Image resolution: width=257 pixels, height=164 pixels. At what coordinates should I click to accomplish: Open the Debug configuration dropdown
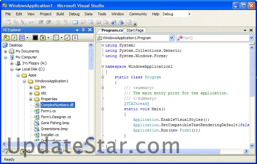point(189,14)
